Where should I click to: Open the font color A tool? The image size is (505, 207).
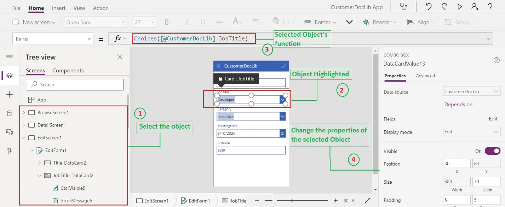(237, 22)
